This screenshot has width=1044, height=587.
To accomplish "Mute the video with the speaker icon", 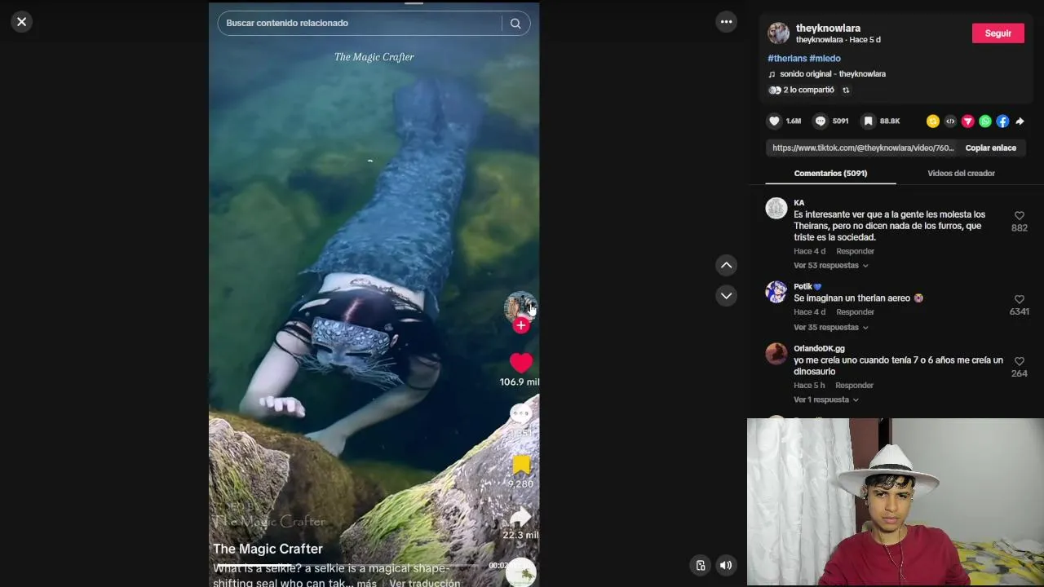I will point(725,565).
